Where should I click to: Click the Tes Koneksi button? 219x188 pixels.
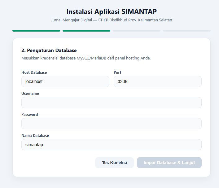115,163
